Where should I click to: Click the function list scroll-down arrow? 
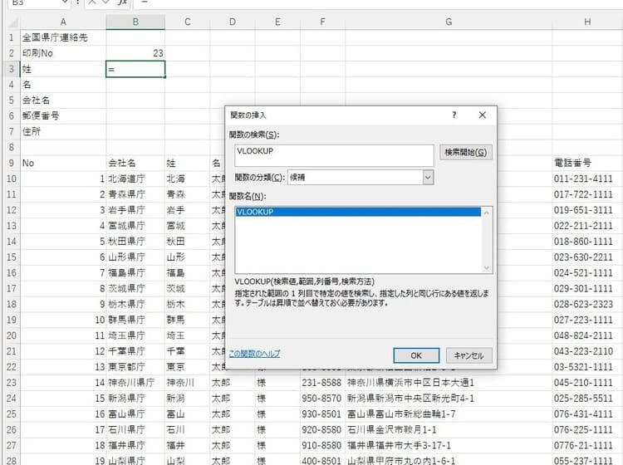pos(486,268)
